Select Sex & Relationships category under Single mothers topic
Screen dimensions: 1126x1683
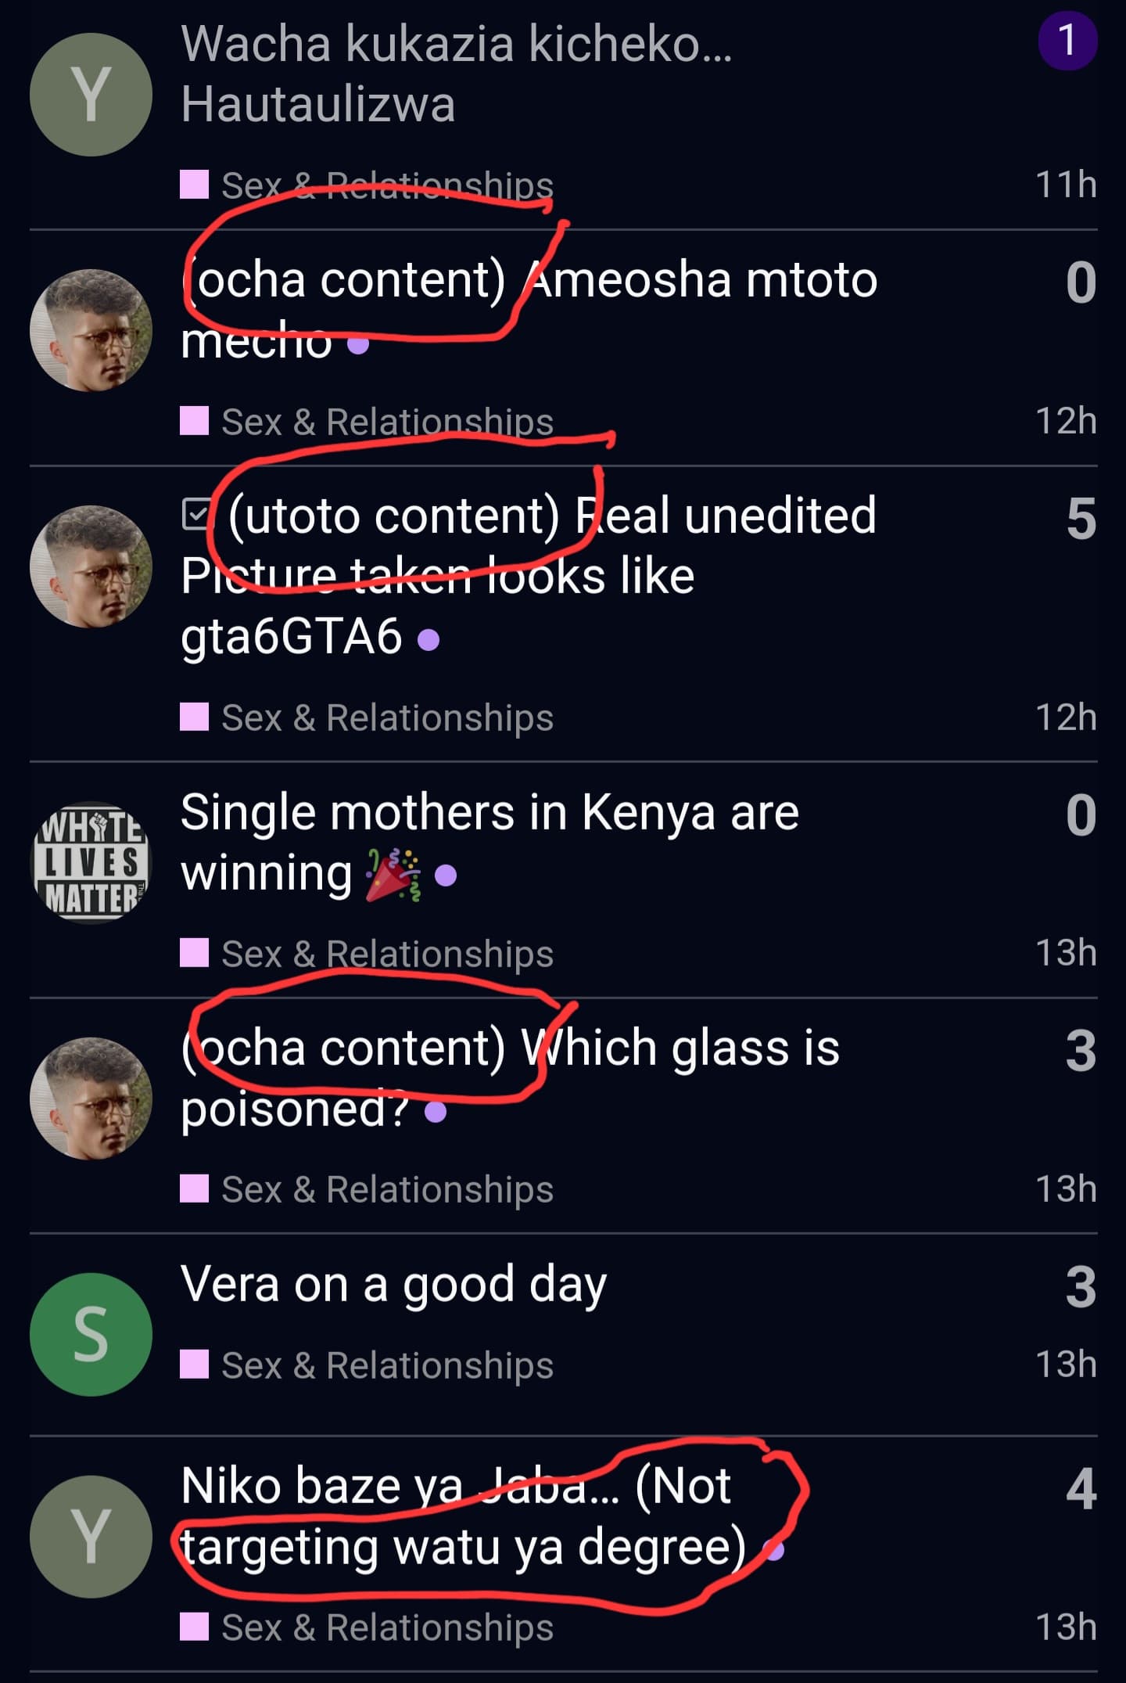click(x=387, y=954)
